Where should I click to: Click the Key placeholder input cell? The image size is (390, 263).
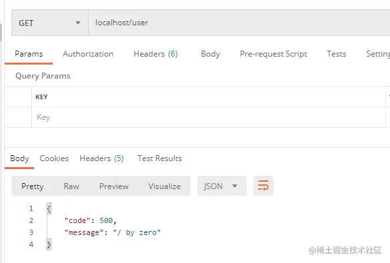click(x=209, y=117)
